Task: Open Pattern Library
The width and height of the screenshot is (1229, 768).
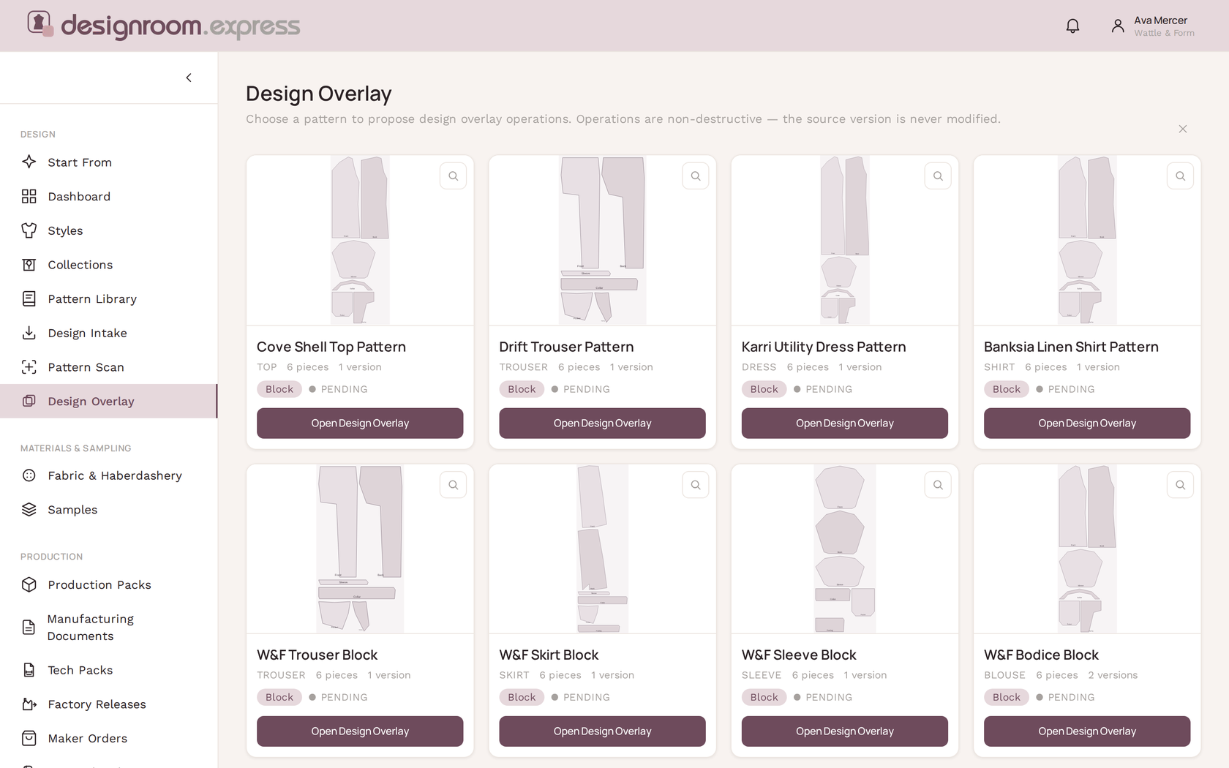Action: [x=108, y=299]
